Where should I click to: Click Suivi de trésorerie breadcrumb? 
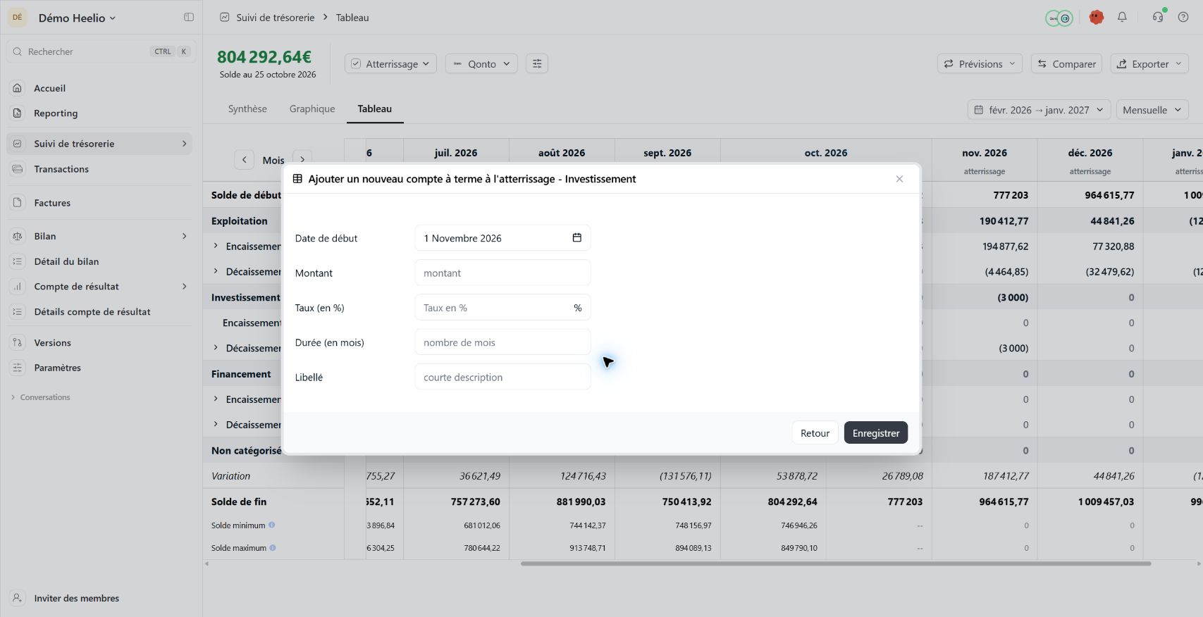276,18
